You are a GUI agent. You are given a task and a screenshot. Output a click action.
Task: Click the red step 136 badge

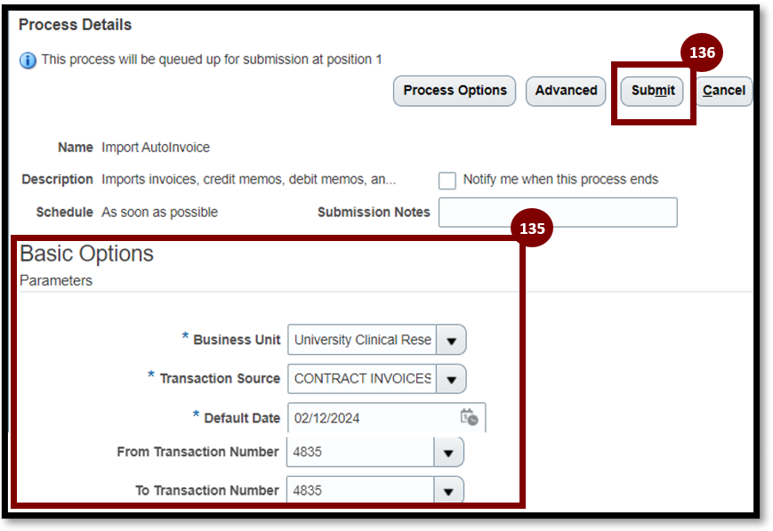tap(702, 52)
